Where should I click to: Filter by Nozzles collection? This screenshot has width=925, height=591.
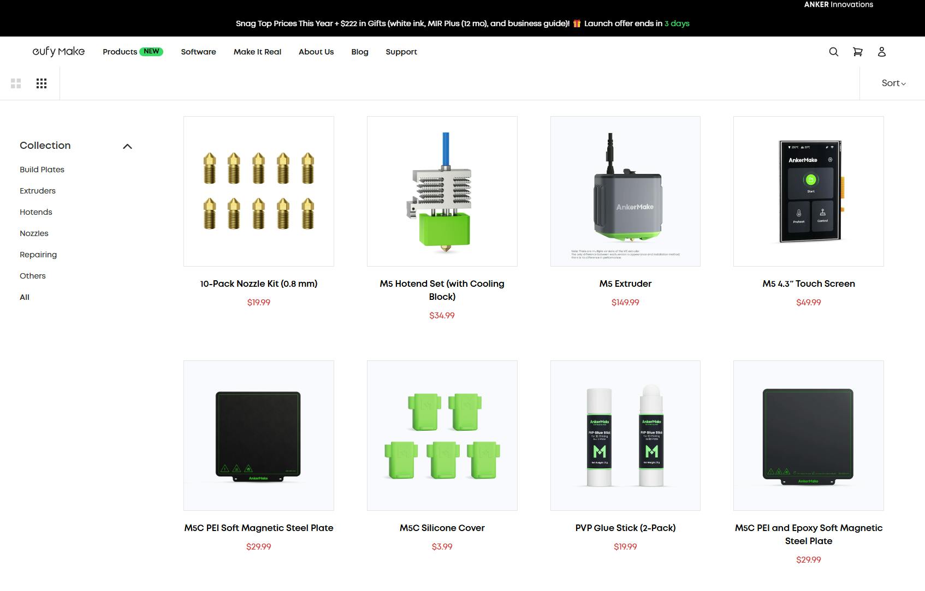coord(34,233)
